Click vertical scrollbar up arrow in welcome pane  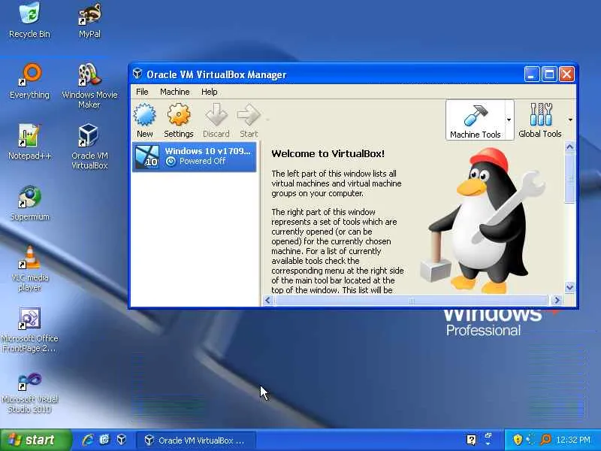[x=570, y=147]
